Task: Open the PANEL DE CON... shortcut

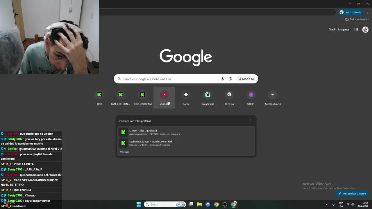Action: [x=121, y=98]
